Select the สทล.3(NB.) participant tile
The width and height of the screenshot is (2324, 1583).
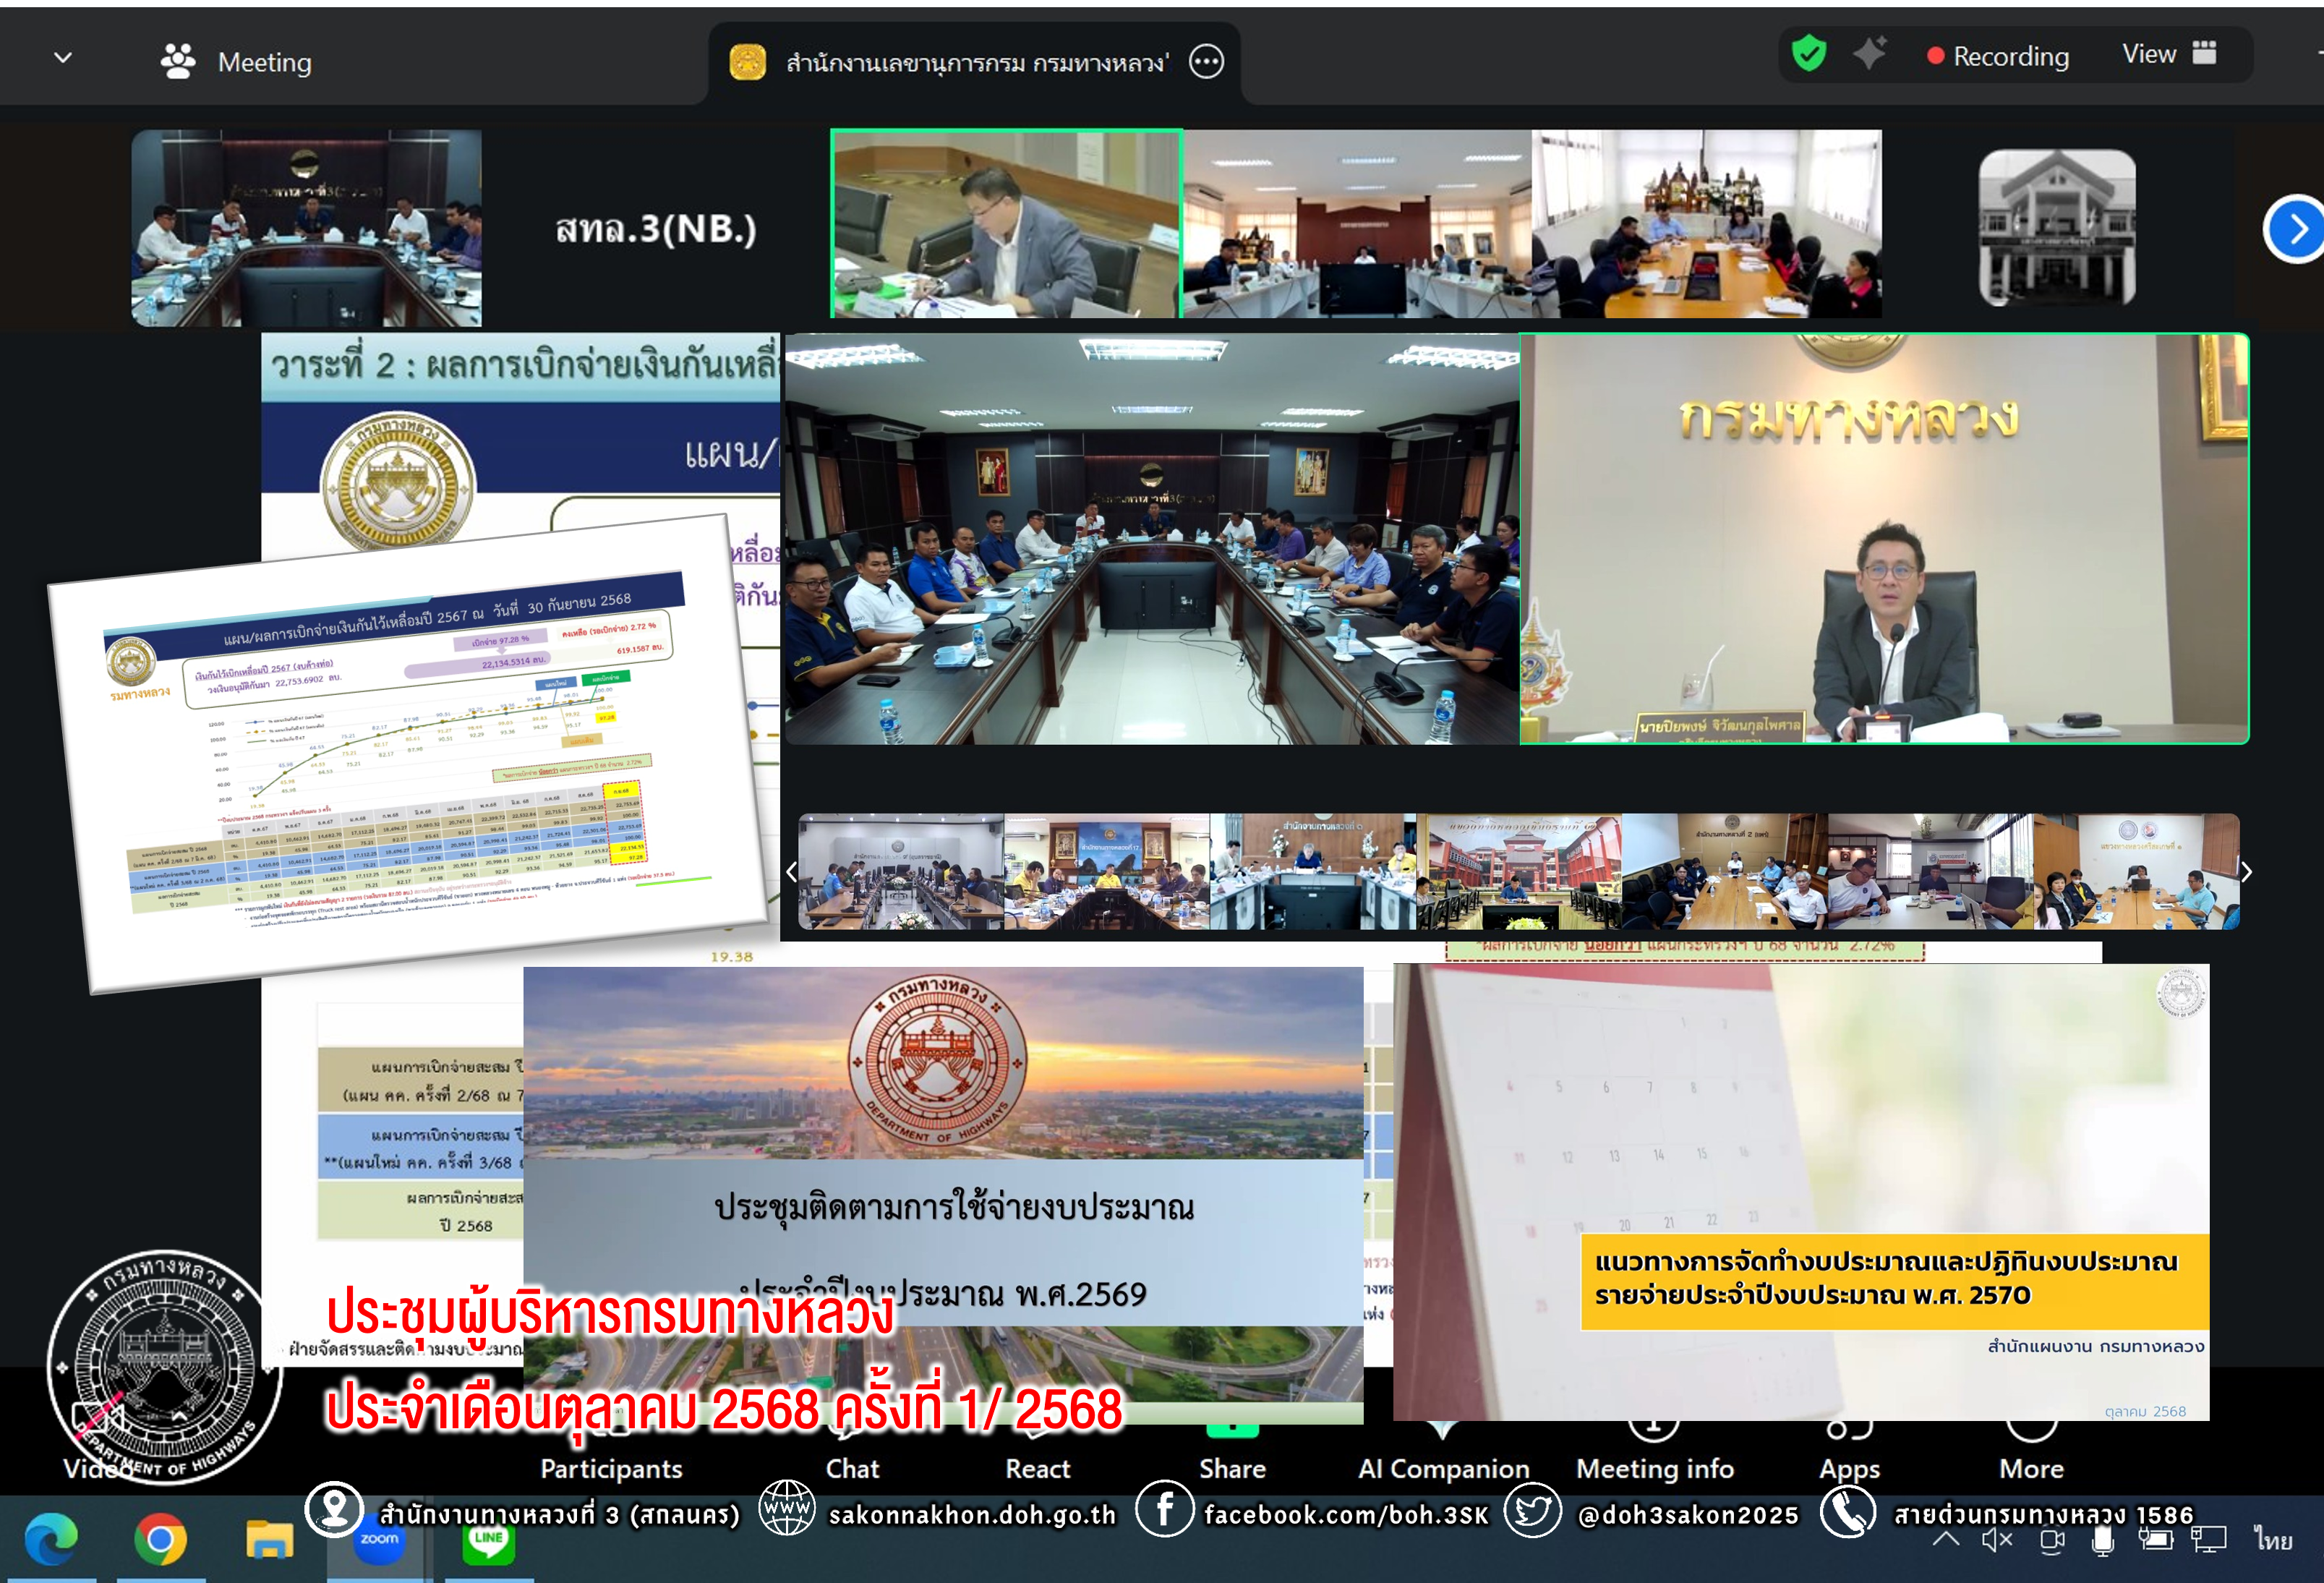[x=655, y=229]
